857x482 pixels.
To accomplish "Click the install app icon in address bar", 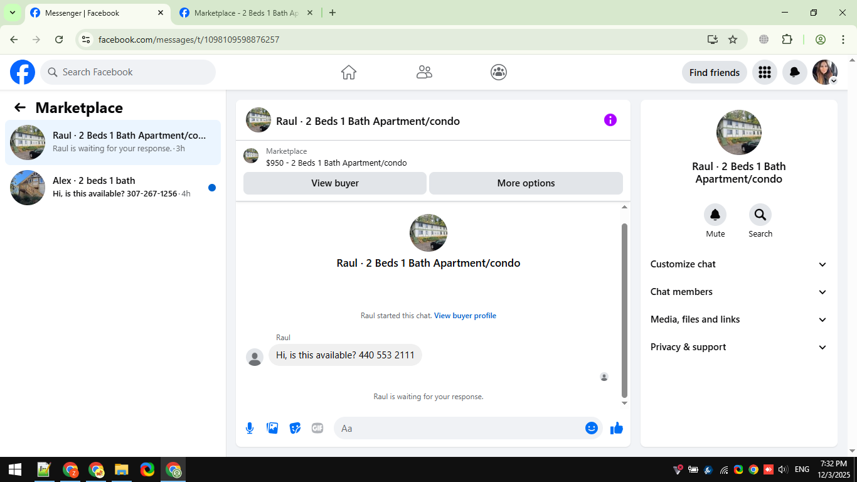I will (x=713, y=40).
